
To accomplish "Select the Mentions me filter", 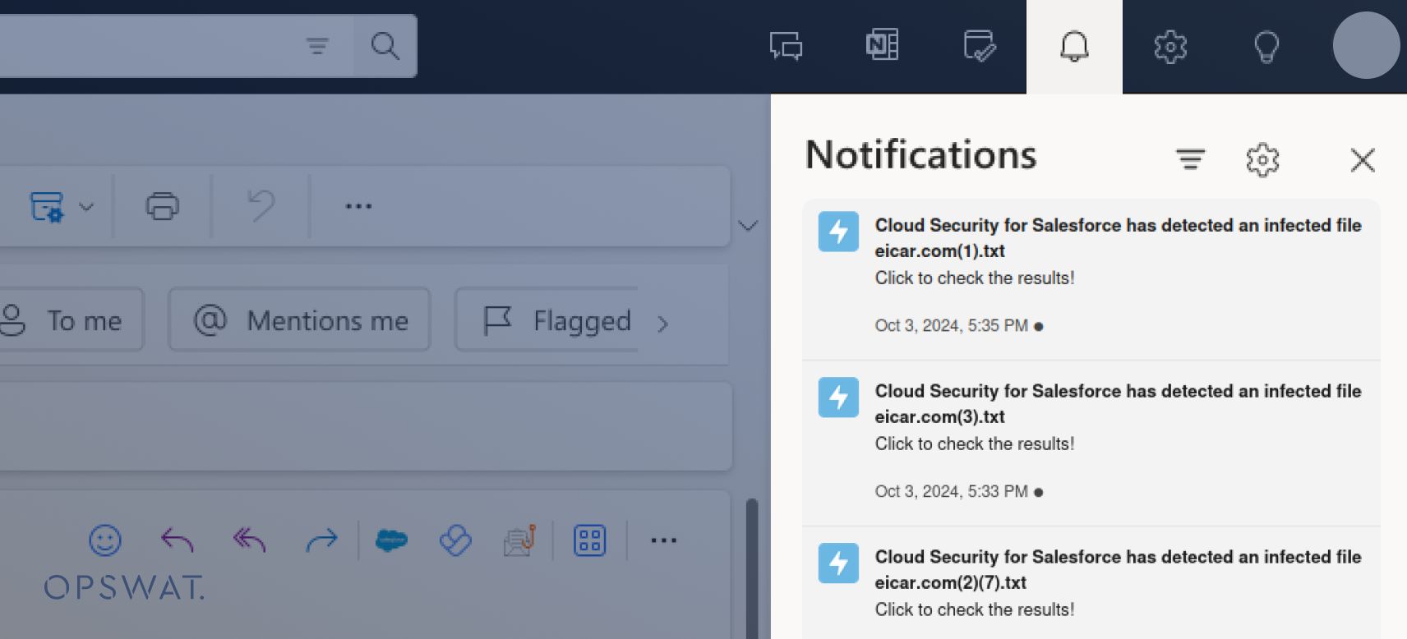I will [x=299, y=319].
